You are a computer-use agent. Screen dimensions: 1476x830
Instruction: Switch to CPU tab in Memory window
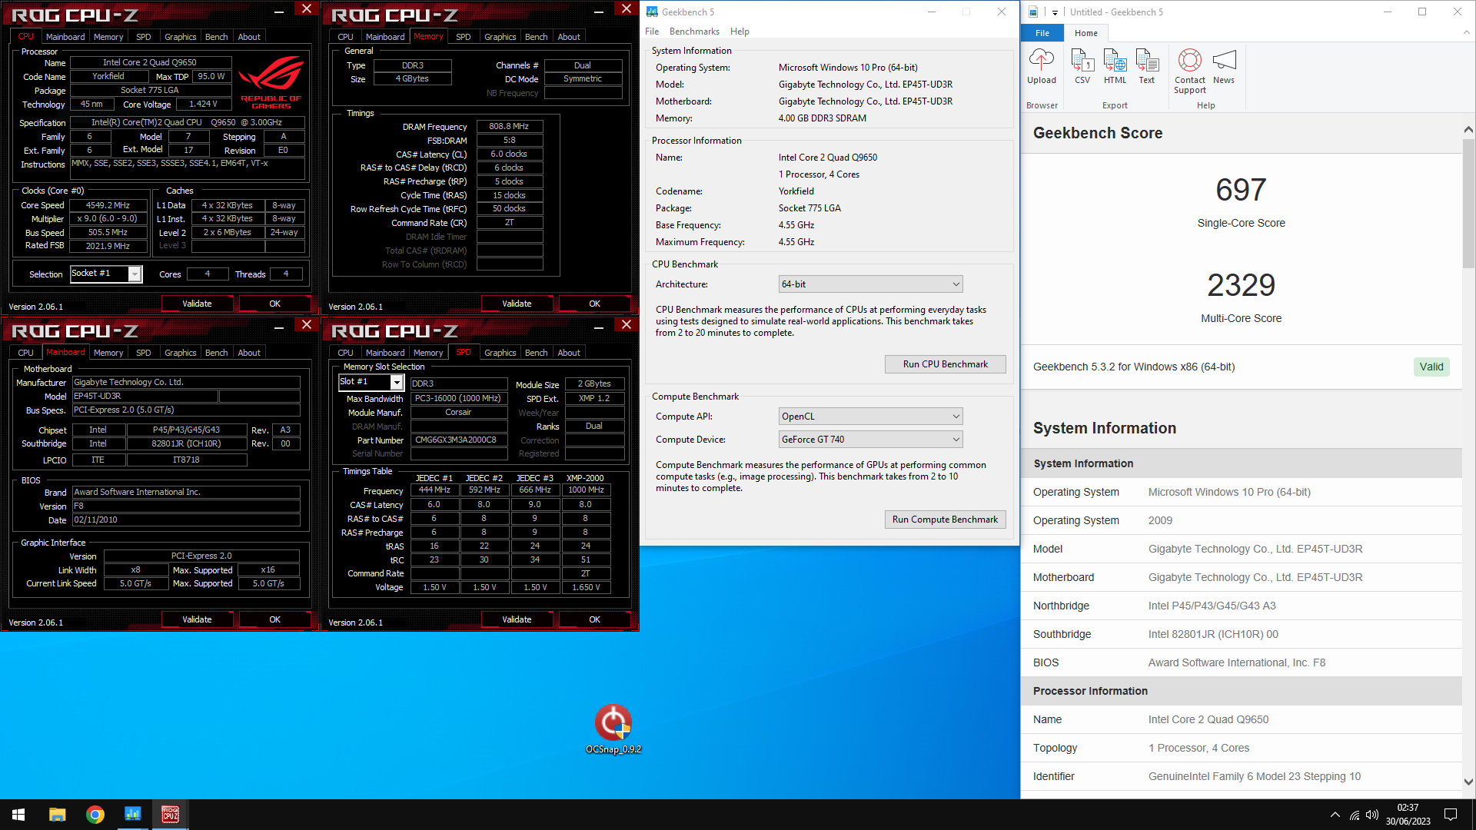coord(345,37)
